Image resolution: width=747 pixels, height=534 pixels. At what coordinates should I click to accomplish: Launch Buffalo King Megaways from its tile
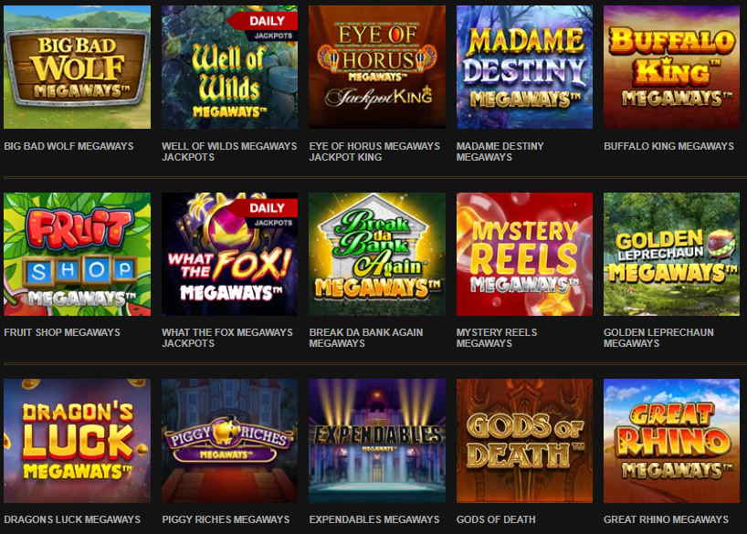tap(672, 68)
